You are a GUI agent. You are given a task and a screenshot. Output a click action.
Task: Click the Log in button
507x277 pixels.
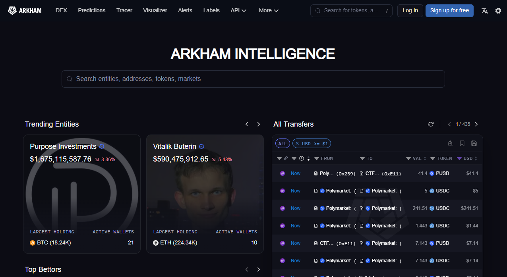tap(410, 11)
